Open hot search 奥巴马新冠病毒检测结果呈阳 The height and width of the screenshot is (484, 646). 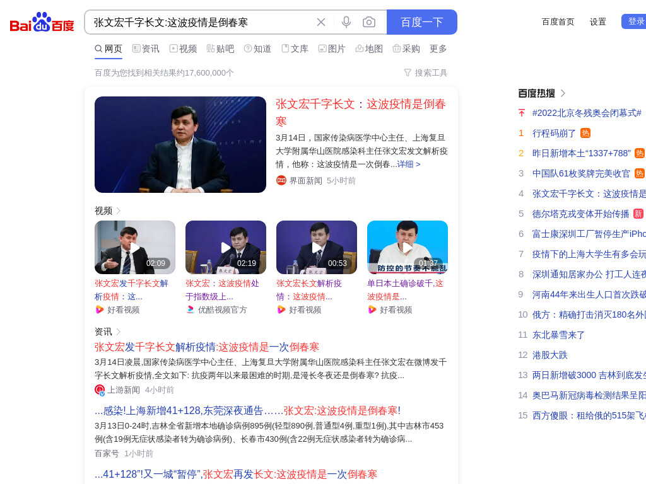[x=589, y=395]
